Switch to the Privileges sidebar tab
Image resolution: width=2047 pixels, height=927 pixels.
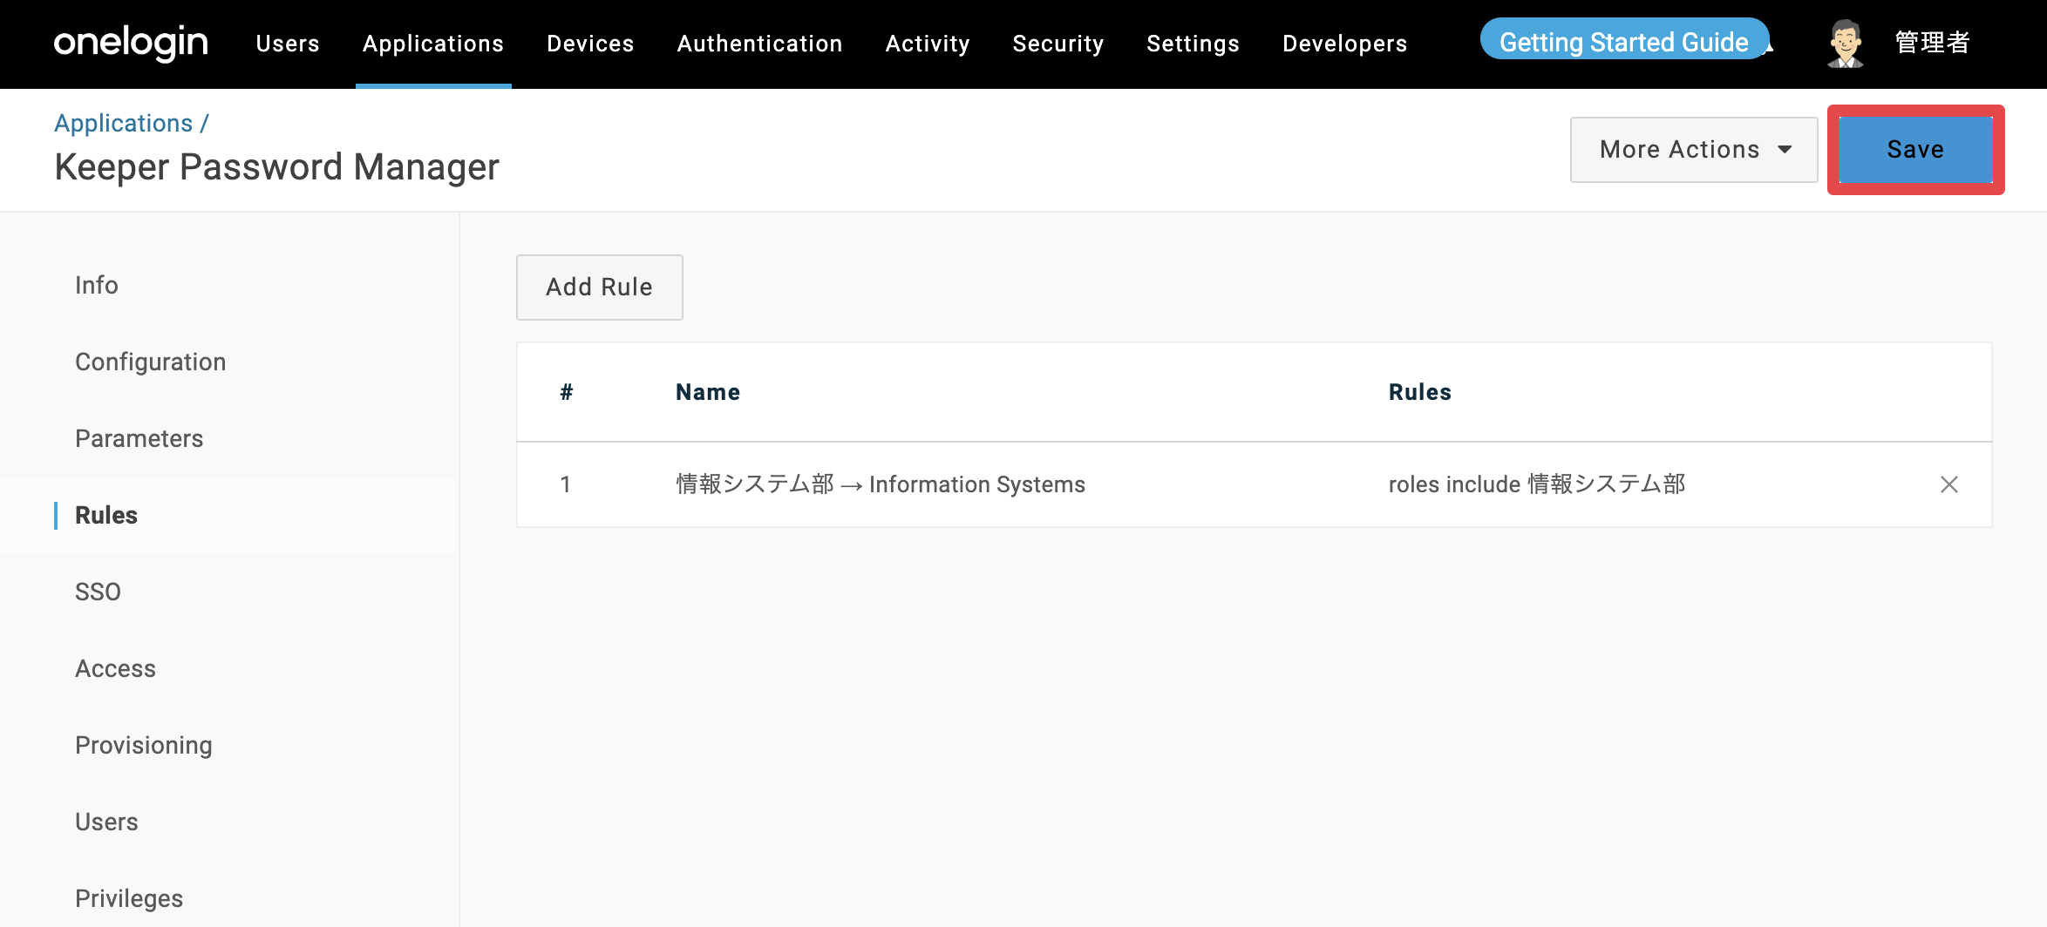(x=129, y=899)
